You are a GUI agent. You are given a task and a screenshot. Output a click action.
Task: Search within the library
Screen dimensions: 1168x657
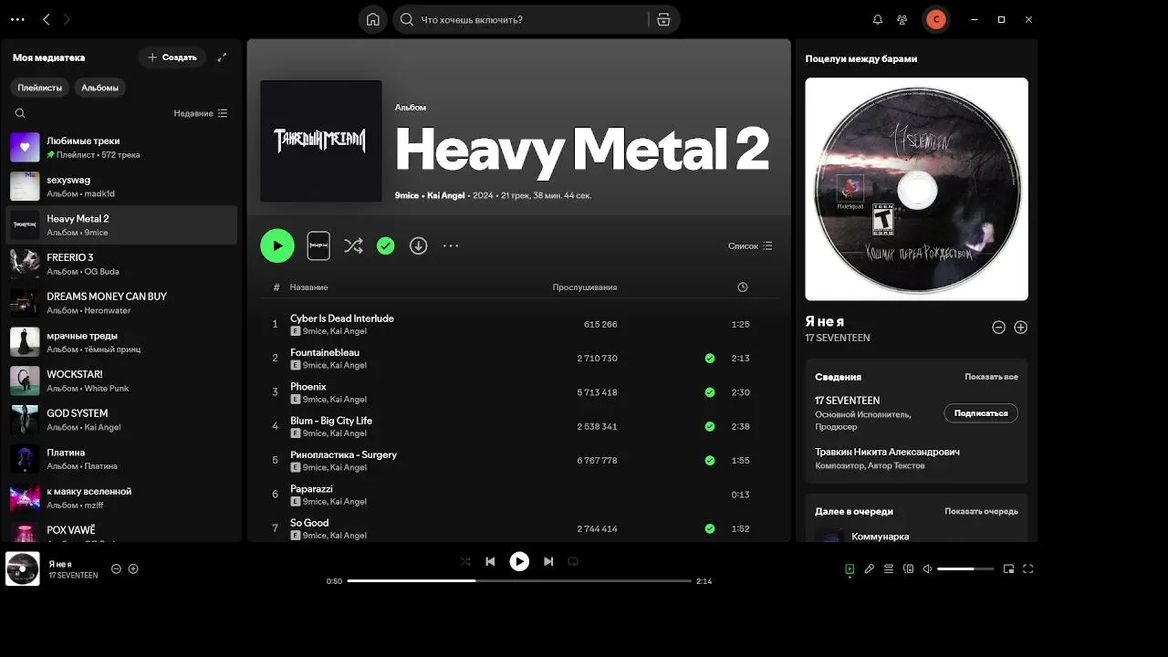click(x=20, y=113)
